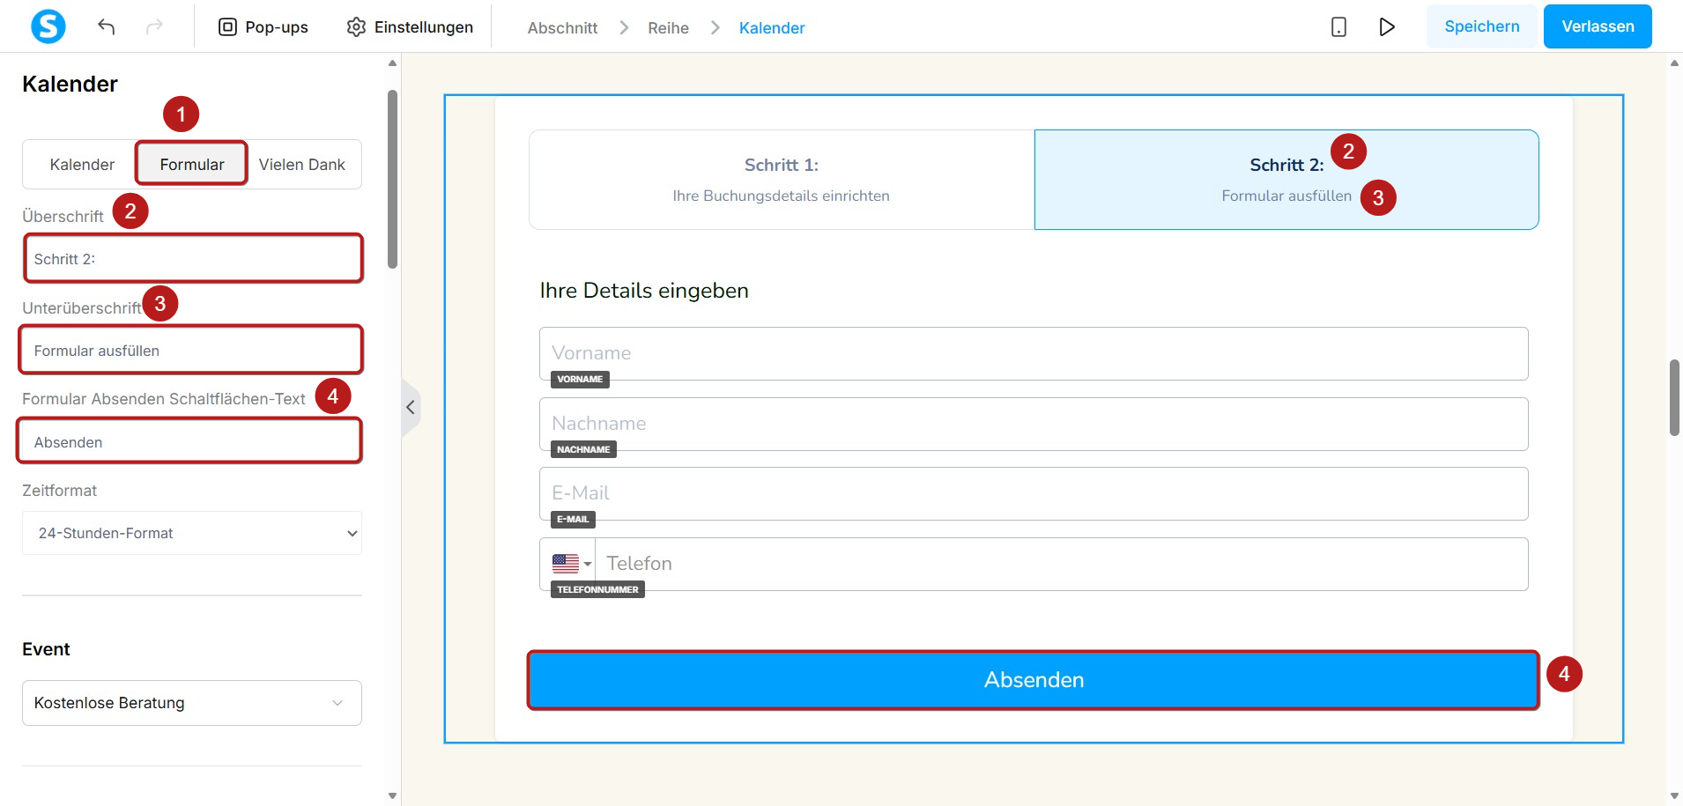Switch to mobile preview icon
The height and width of the screenshot is (806, 1683).
point(1338,27)
